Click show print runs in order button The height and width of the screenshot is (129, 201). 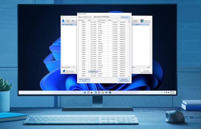tap(84, 80)
